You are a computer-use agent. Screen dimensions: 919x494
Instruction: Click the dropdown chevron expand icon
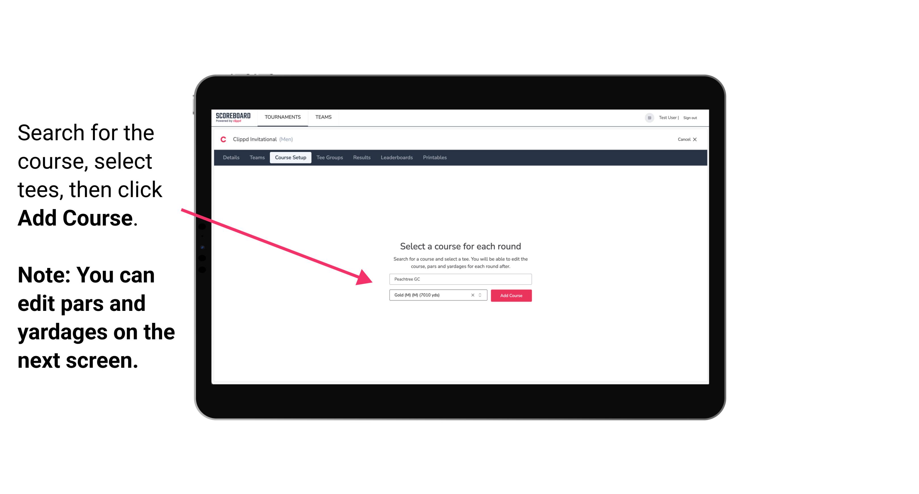tap(481, 296)
